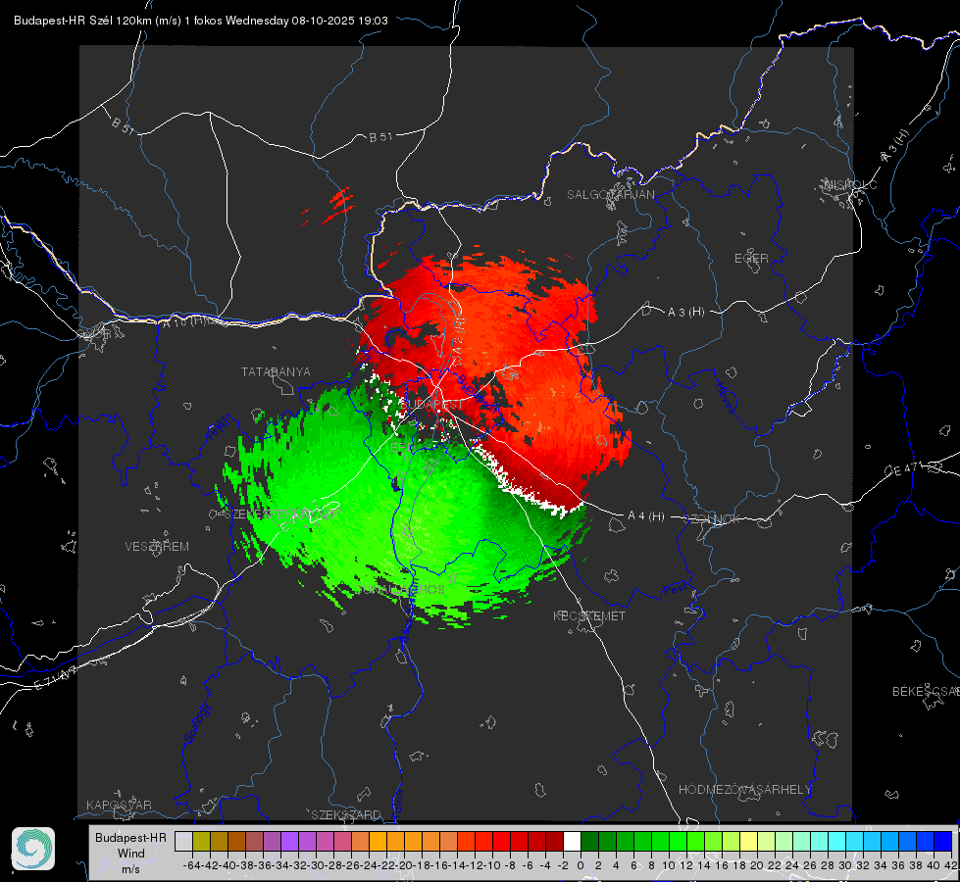
Task: Select the EGER city label
Action: click(x=751, y=259)
